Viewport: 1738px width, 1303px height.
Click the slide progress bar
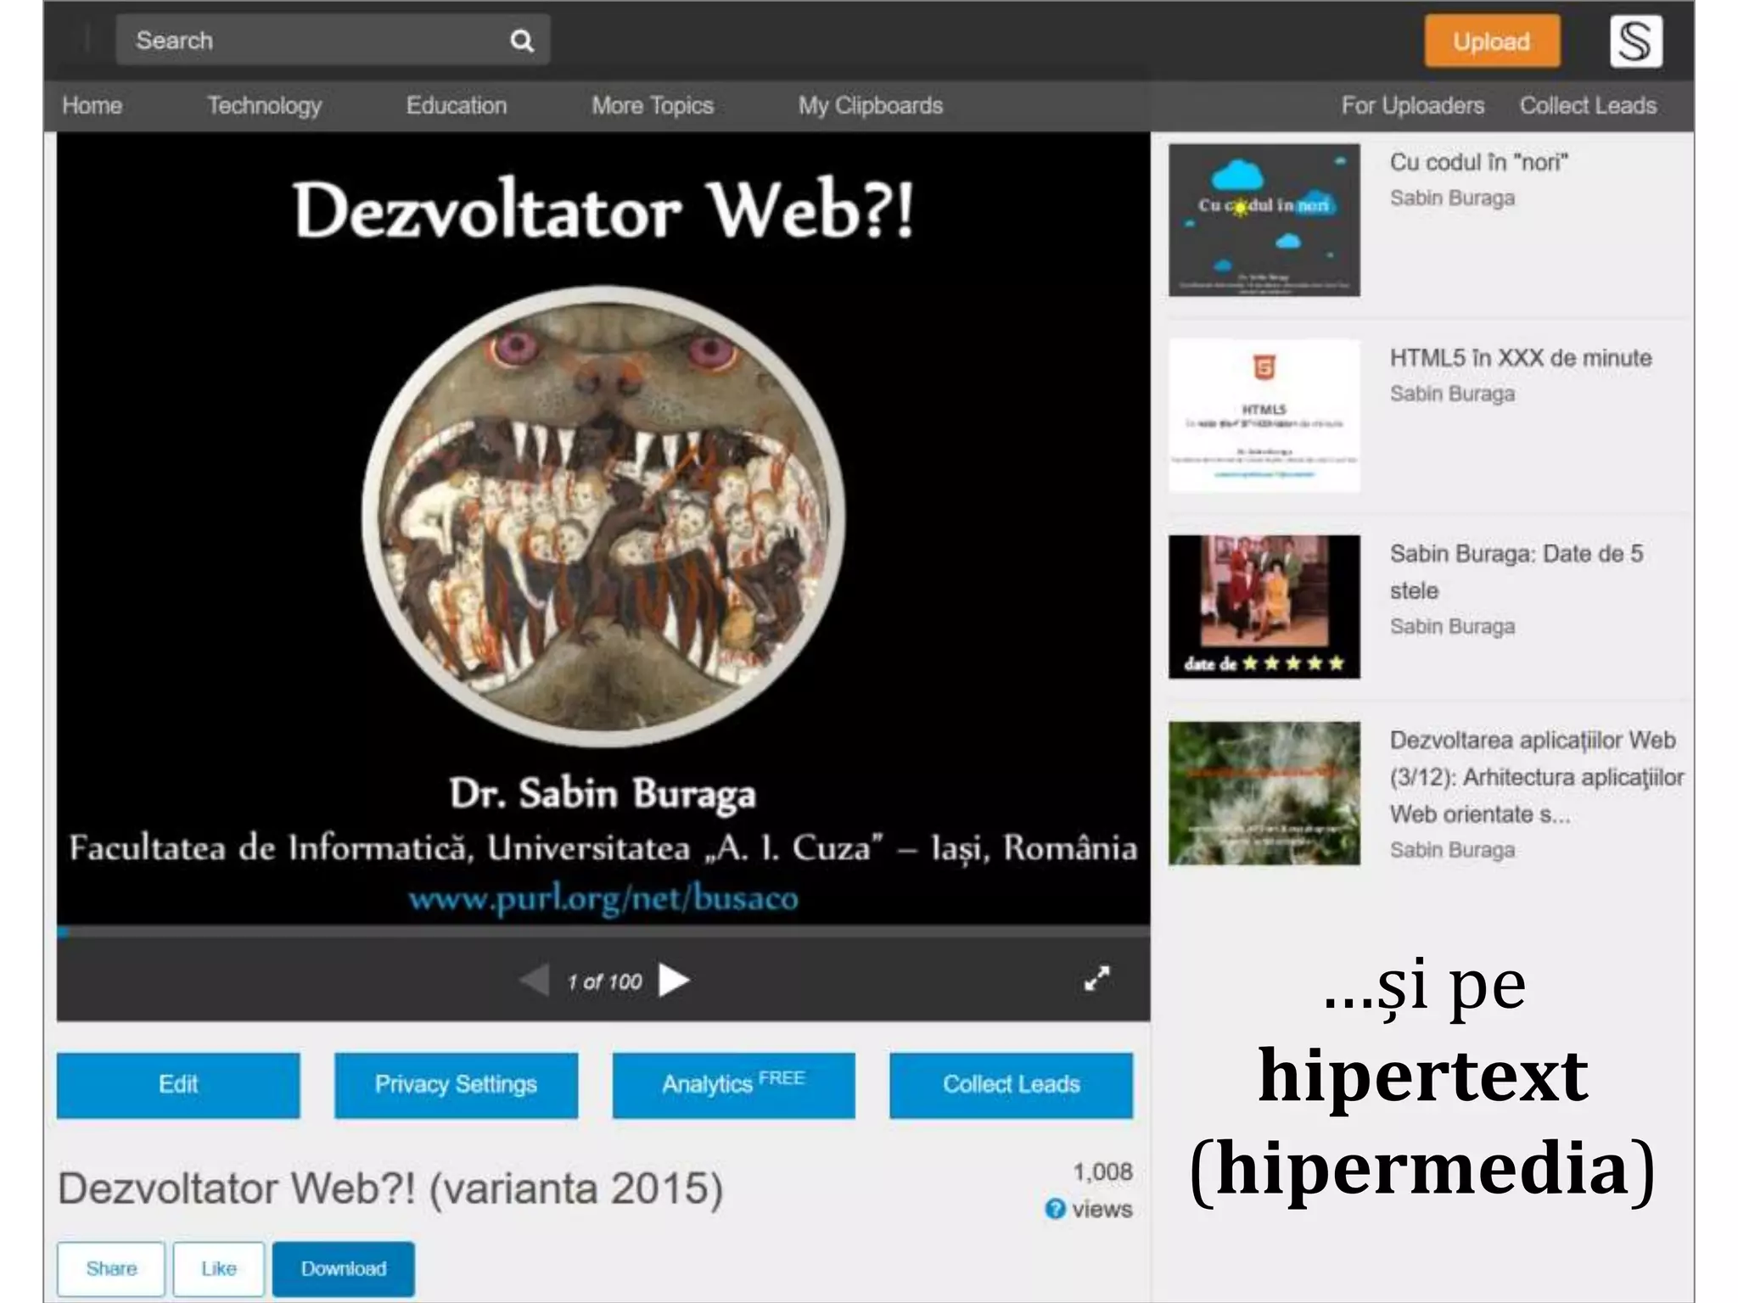(603, 932)
